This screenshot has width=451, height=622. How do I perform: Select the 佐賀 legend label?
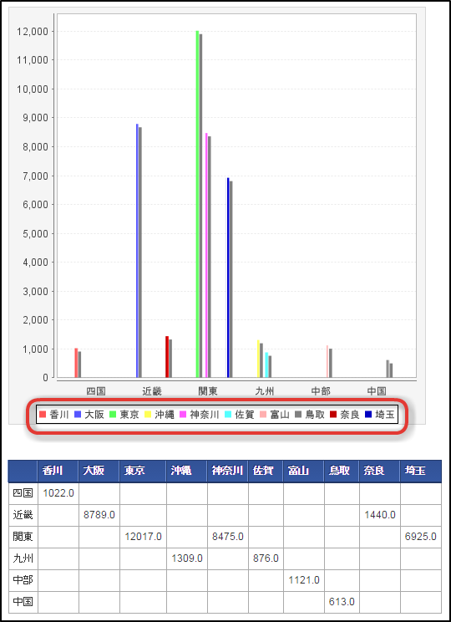tap(245, 415)
